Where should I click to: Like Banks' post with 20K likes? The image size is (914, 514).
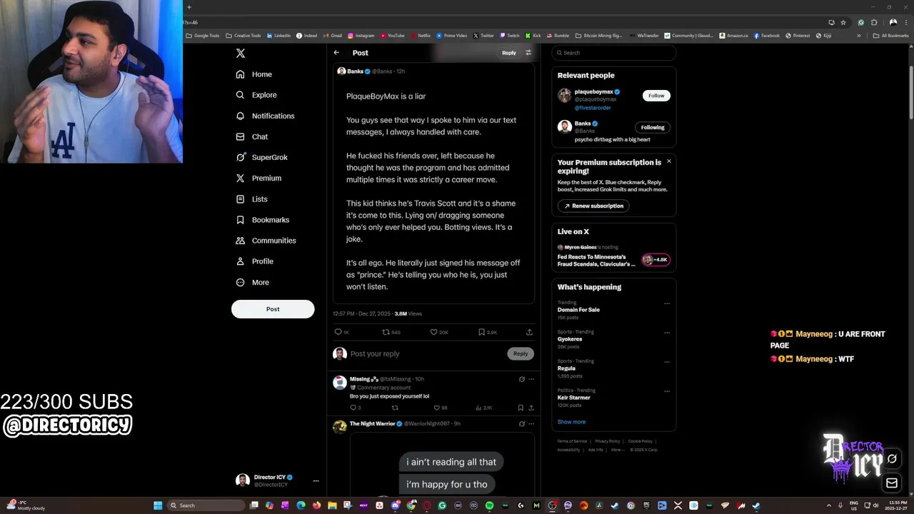[x=439, y=332]
